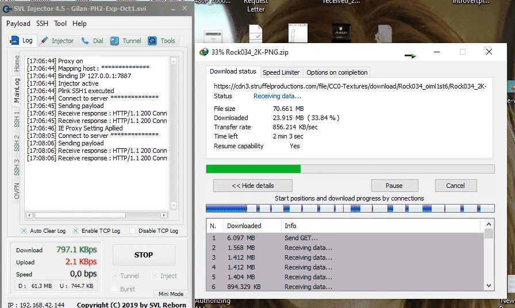Click the SVL Injector title bar app icon
This screenshot has width=515, height=308.
(x=7, y=9)
